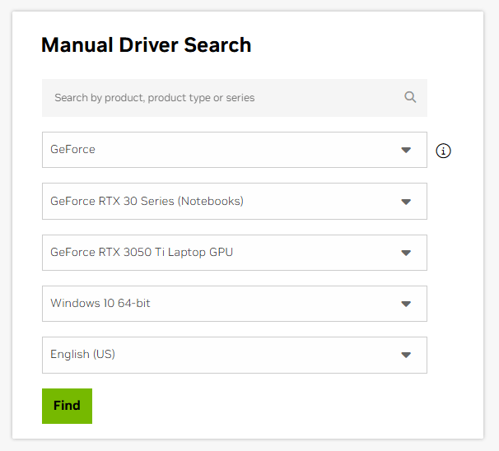Image resolution: width=499 pixels, height=451 pixels.
Task: Click the "GeForce RTX 30 Series (Notebooks)" text
Action: point(147,201)
